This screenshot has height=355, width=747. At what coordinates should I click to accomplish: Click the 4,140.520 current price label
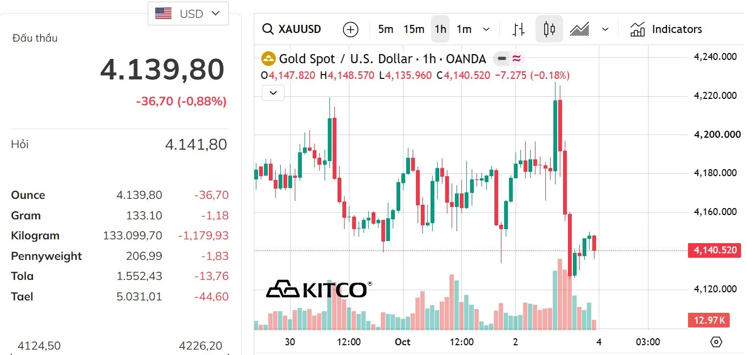[715, 250]
